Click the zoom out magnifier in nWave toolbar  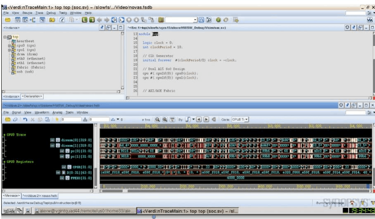[x=157, y=119]
